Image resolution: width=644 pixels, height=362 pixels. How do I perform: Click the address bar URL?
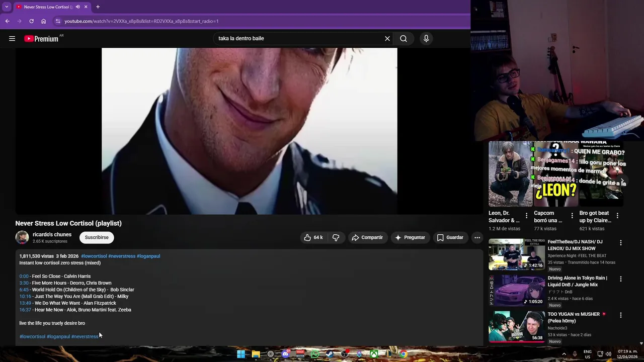click(141, 21)
